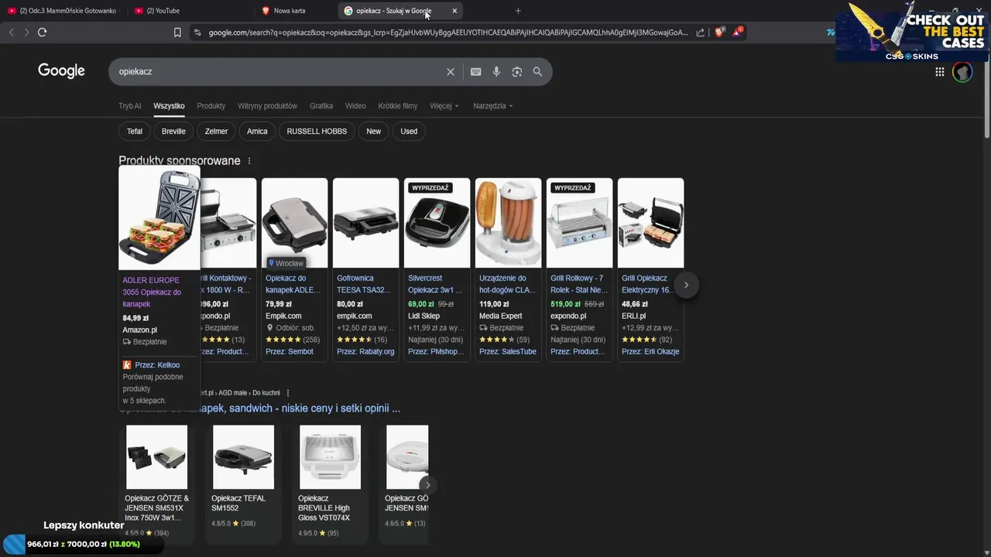
Task: Open the on-screen keyboard input tool
Action: pos(475,71)
